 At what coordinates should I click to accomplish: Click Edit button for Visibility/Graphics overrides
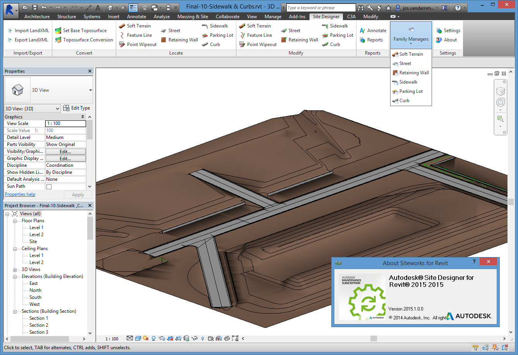coord(65,152)
